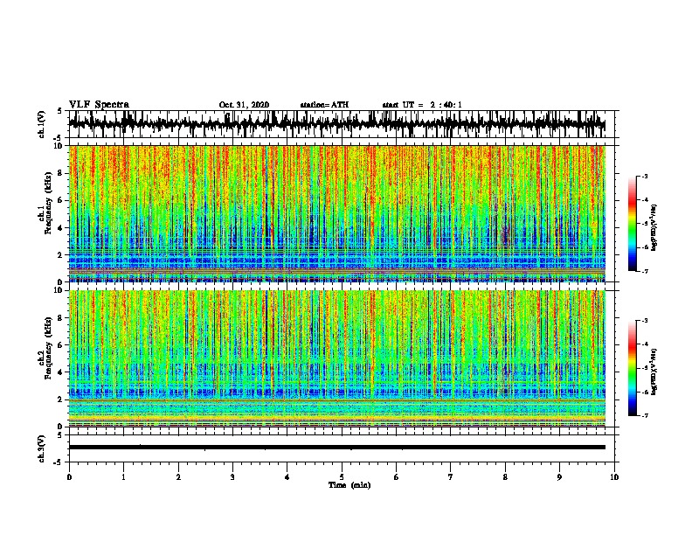Click the station=ATH label
Viewport: 692px width, 535px height.
(324, 105)
